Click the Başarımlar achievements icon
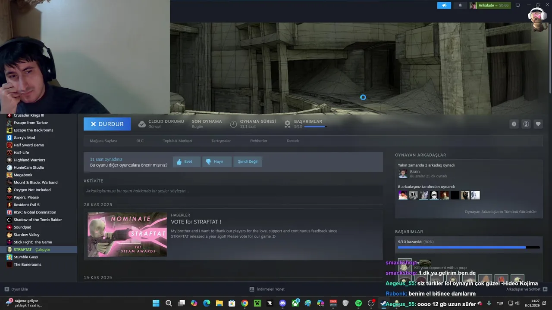The width and height of the screenshot is (552, 310). tap(288, 124)
